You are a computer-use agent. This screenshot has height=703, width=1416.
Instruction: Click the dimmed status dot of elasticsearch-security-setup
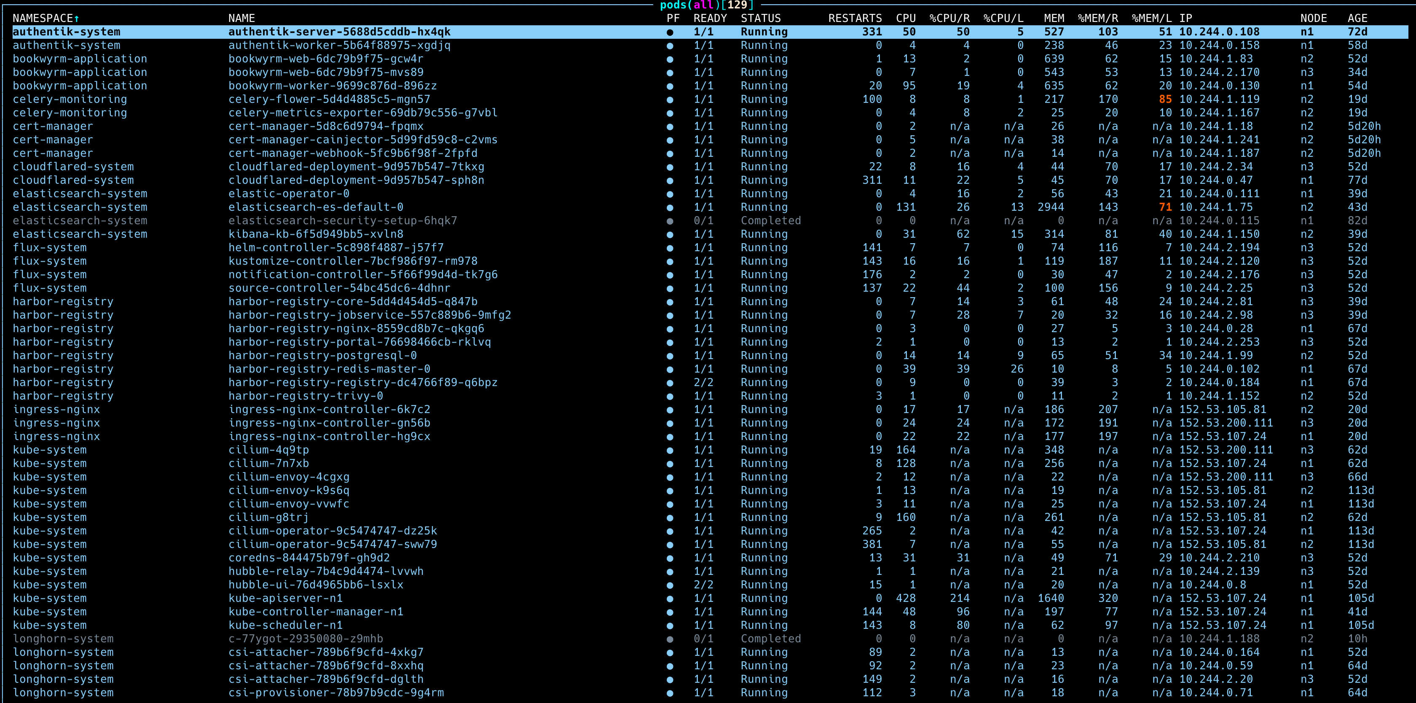[670, 220]
